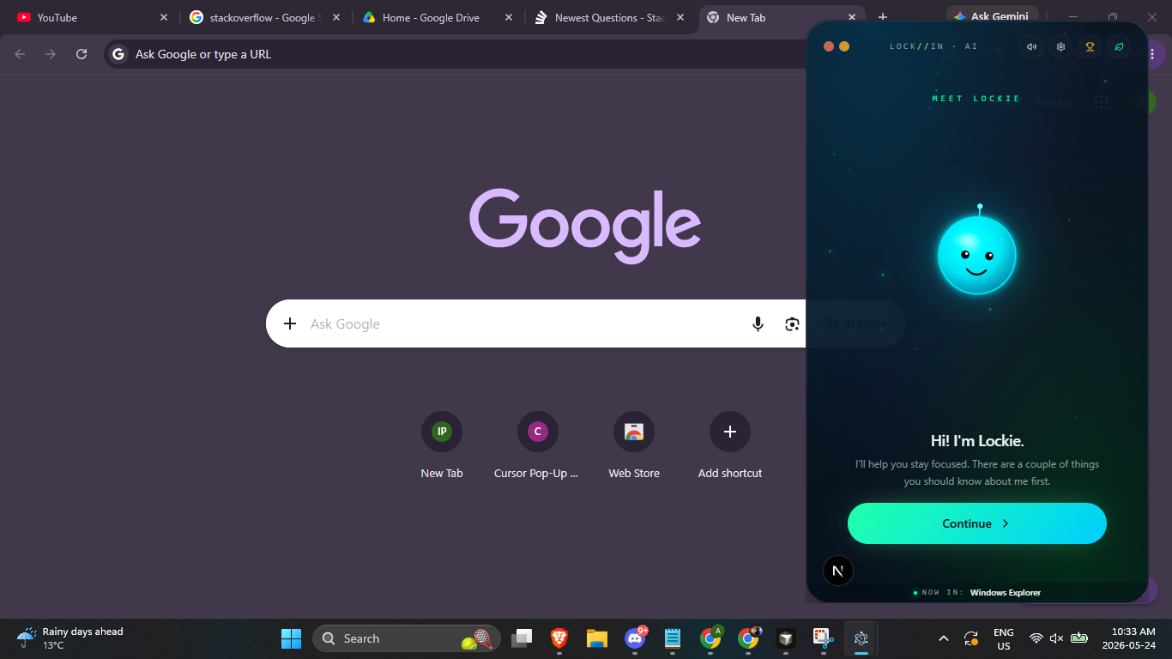The width and height of the screenshot is (1172, 659).
Task: Open the Notepad app on the taskbar
Action: tap(673, 638)
